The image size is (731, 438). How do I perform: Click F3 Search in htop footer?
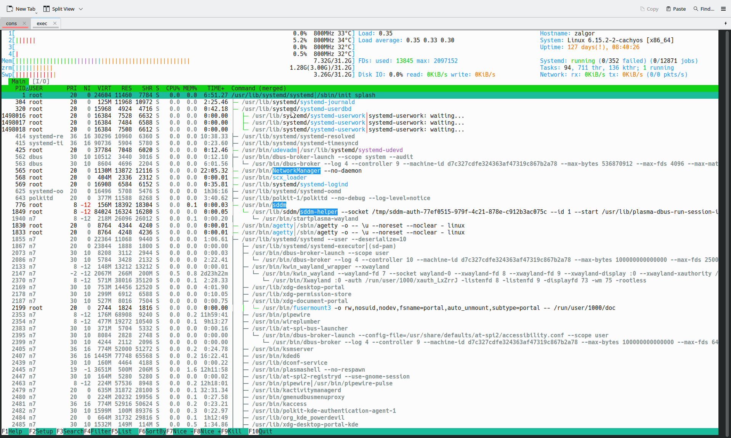[70, 432]
